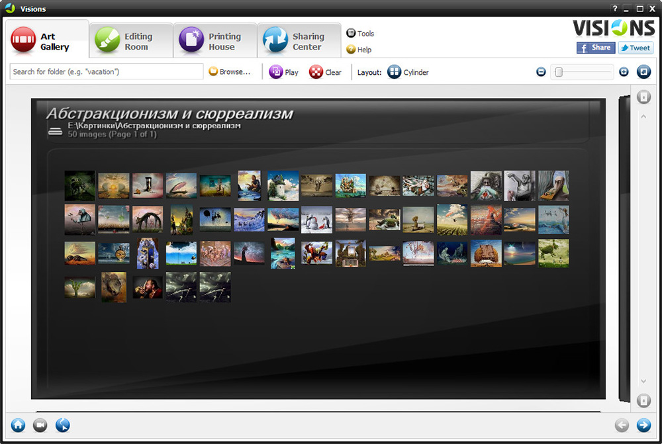This screenshot has width=662, height=444.
Task: Click the blue forward arrow button
Action: coord(643,425)
